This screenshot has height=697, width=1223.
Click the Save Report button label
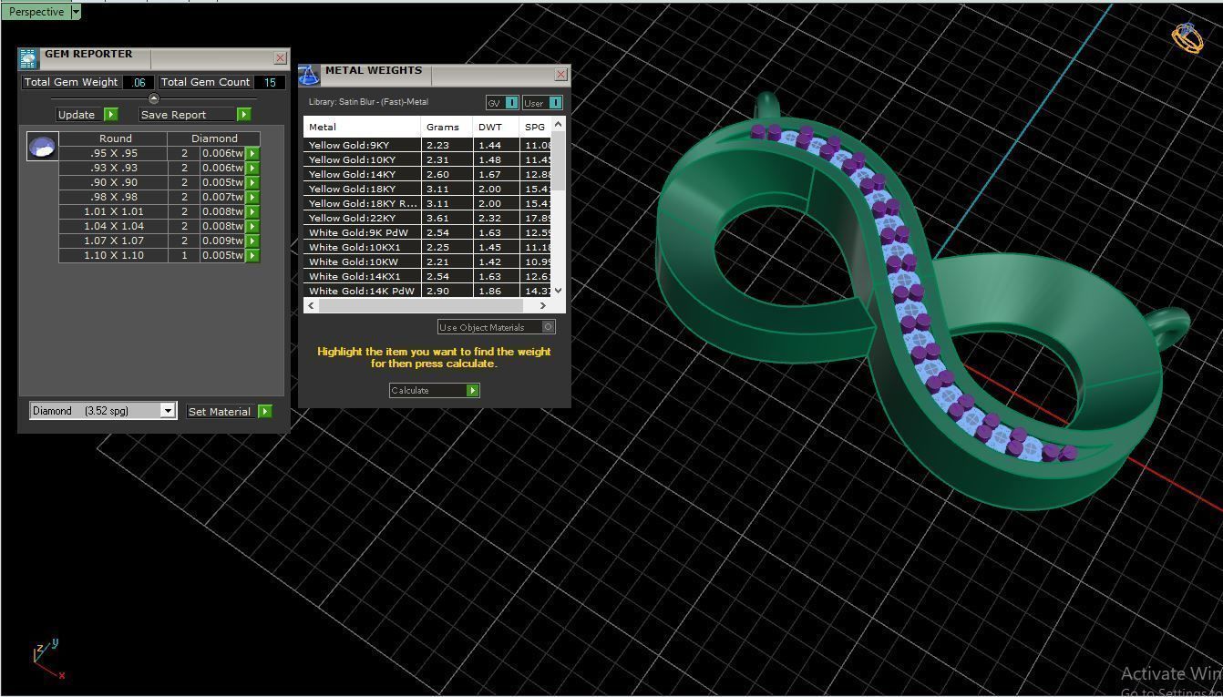coord(187,115)
